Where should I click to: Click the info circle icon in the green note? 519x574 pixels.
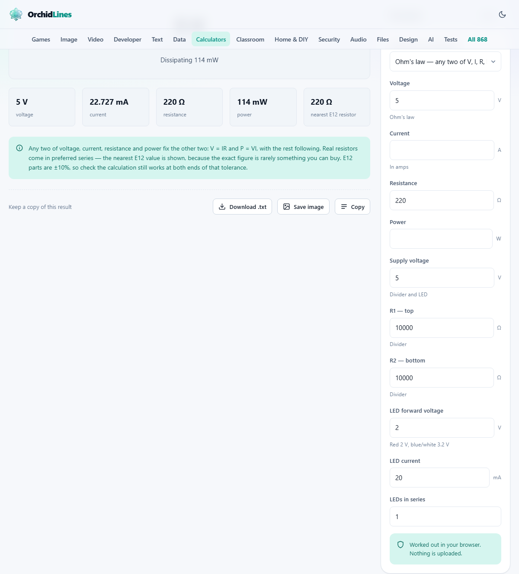[x=19, y=148]
